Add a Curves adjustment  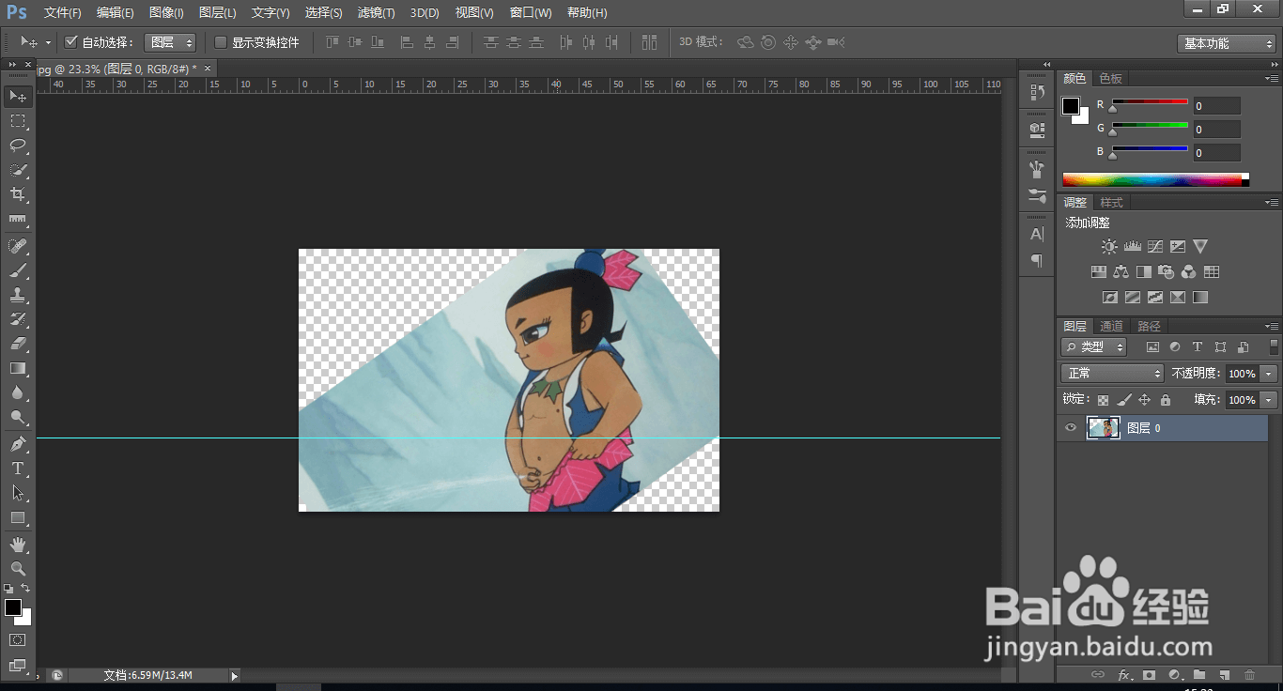(x=1155, y=247)
